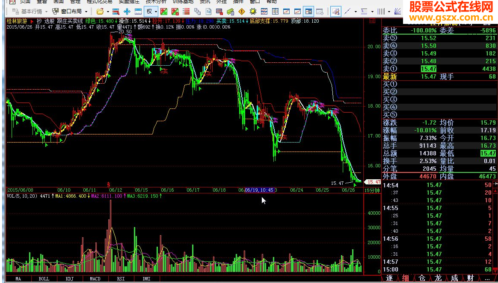The width and height of the screenshot is (498, 283).
Task: Switch to the KDJ indicator tab
Action: coord(70,279)
